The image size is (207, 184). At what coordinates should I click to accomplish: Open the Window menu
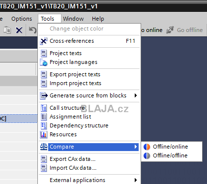coord(73,19)
